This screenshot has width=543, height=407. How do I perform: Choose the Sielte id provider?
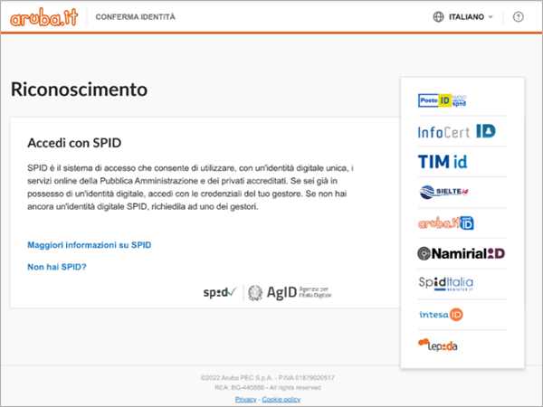(x=443, y=192)
